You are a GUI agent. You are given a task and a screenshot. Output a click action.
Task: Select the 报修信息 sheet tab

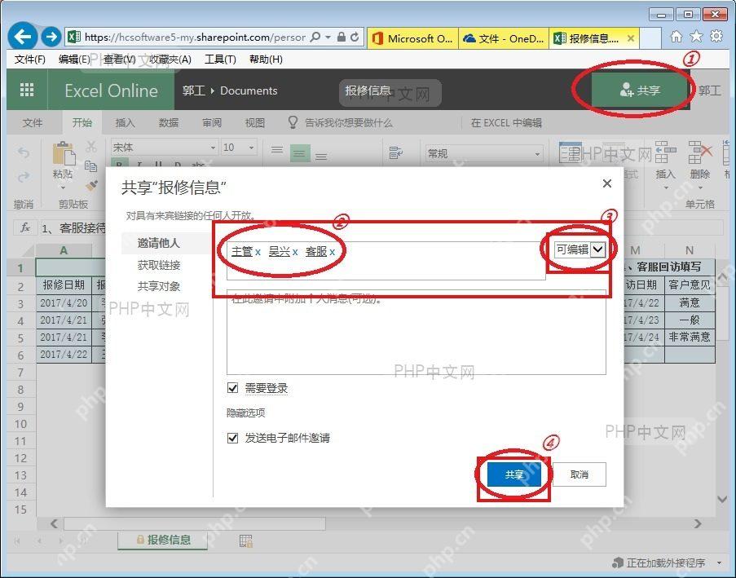pyautogui.click(x=163, y=540)
